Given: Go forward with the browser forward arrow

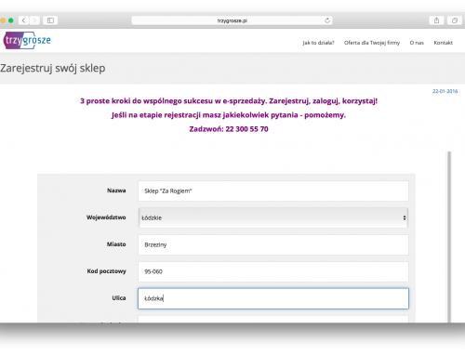Looking at the screenshot, I should pos(34,20).
